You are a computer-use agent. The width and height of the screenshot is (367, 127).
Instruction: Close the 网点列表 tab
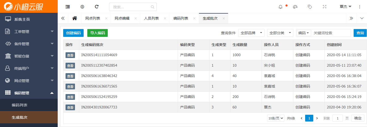tap(106, 18)
